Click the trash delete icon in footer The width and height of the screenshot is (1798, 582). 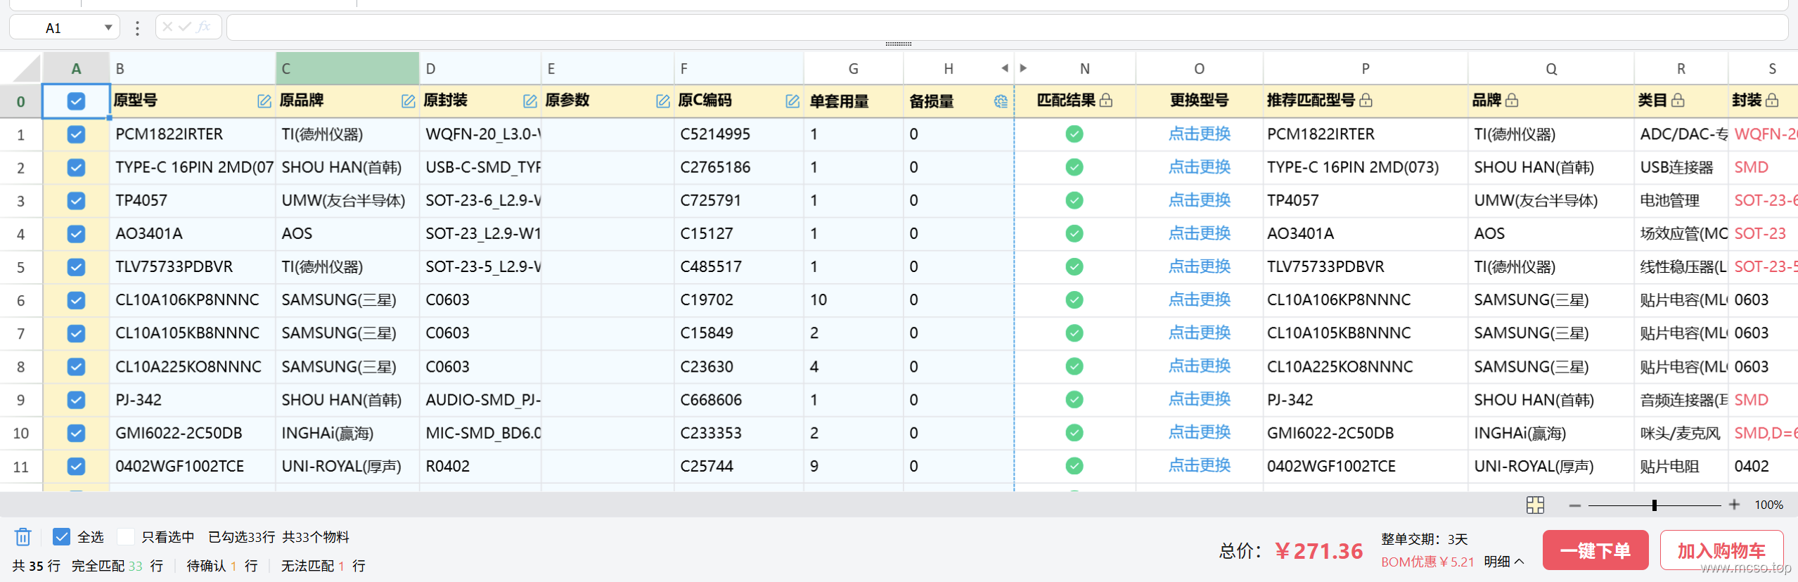point(23,537)
